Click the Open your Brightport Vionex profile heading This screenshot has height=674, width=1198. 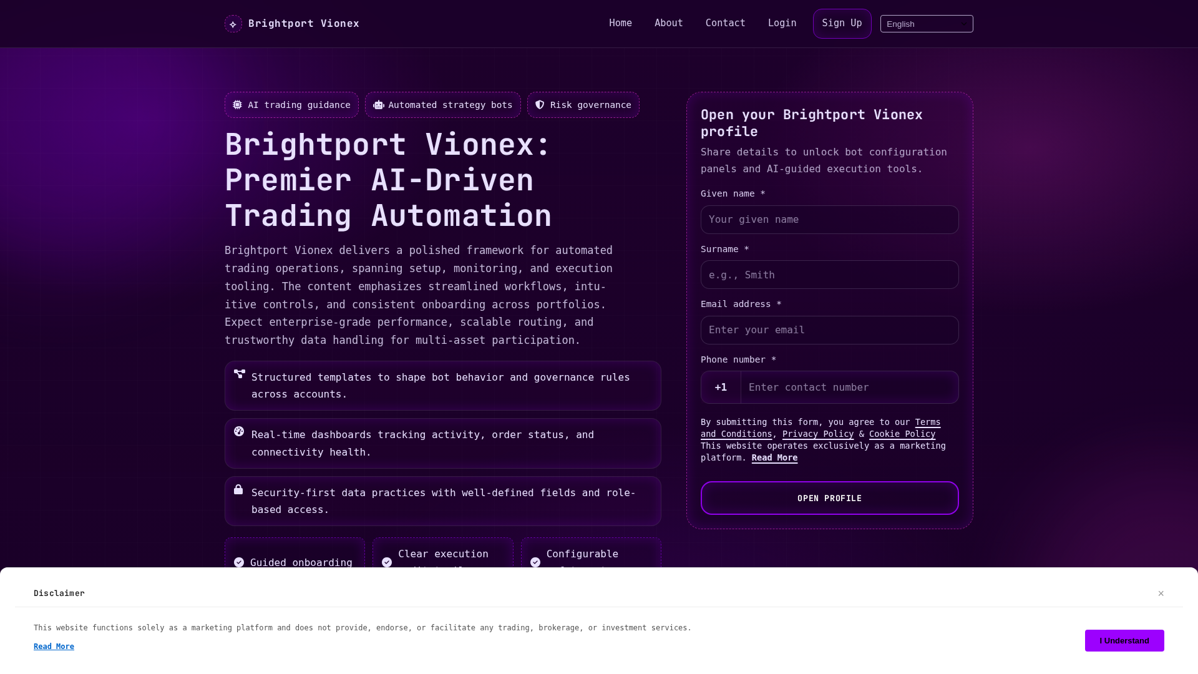click(x=811, y=123)
